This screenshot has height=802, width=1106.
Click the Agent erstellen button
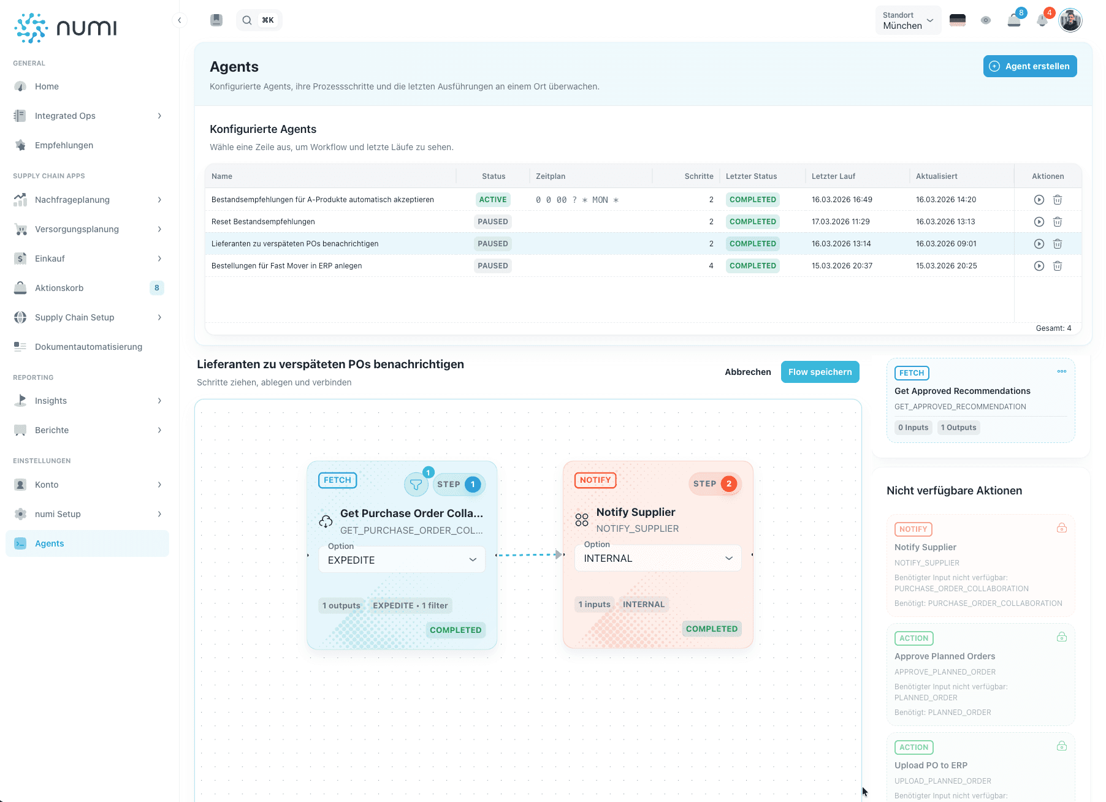tap(1029, 66)
